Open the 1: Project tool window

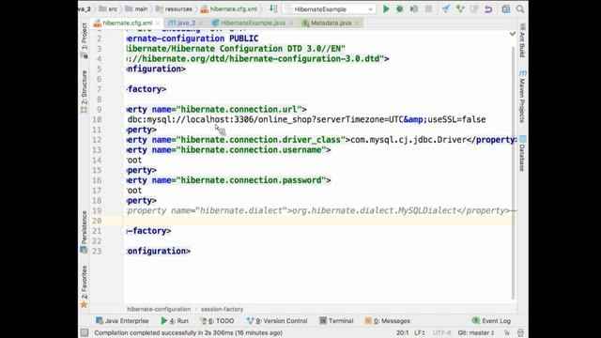[84, 40]
